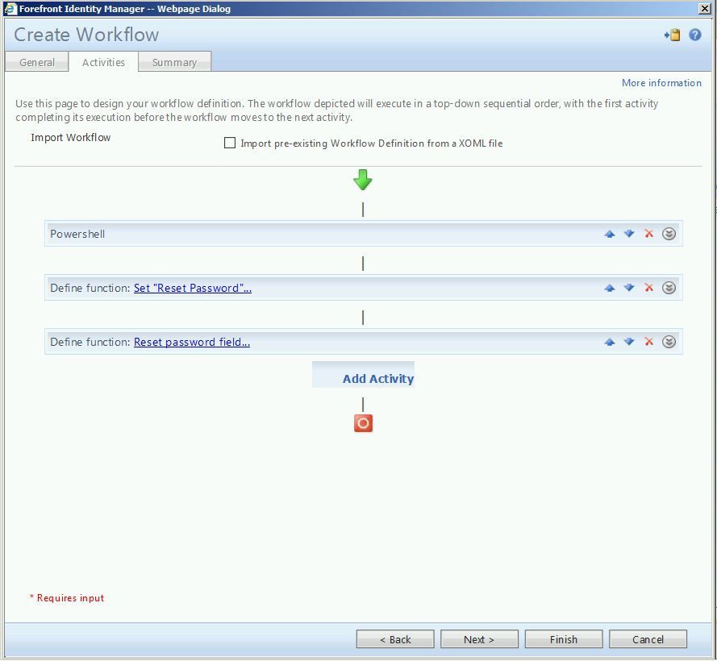Expand the Reset password field activity
This screenshot has height=661, width=717.
669,342
